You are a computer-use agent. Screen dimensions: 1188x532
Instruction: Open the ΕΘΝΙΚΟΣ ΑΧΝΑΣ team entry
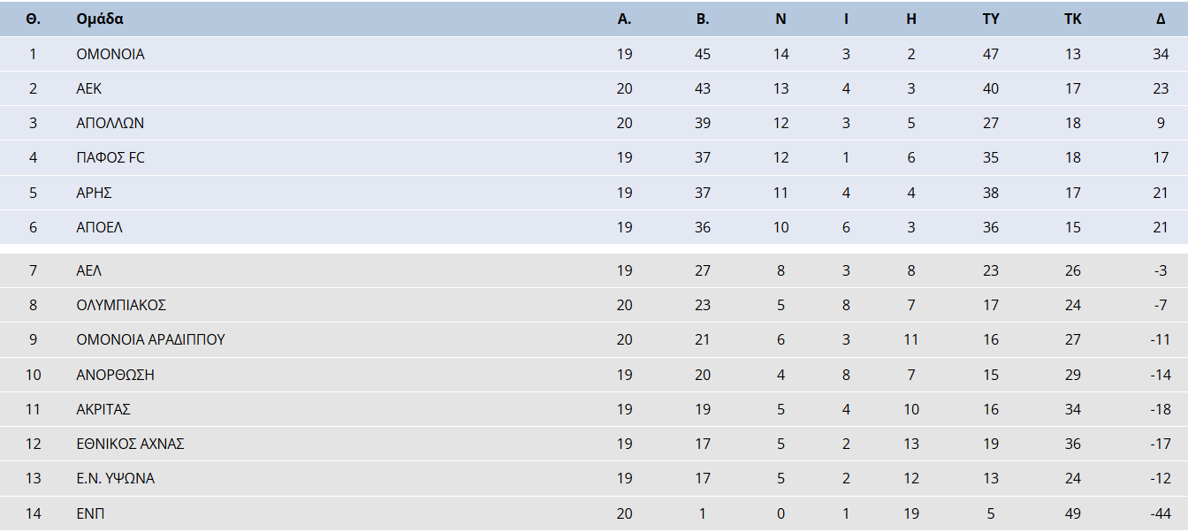point(130,444)
